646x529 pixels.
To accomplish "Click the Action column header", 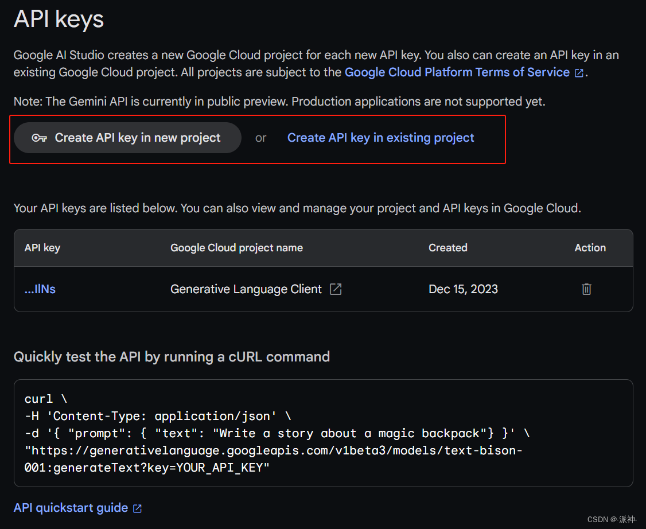I will pyautogui.click(x=590, y=248).
